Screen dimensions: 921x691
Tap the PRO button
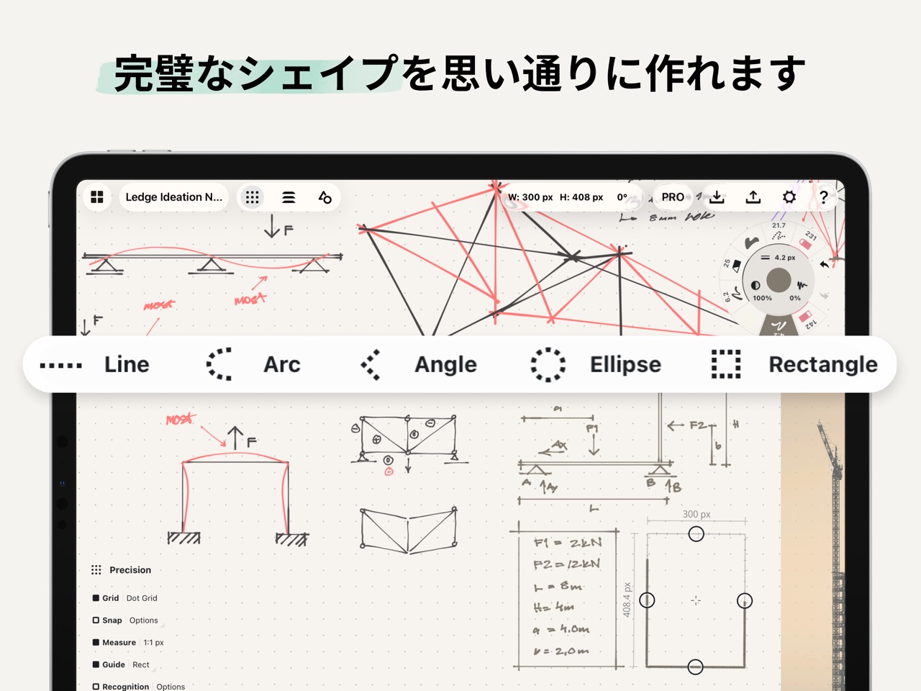tap(673, 197)
